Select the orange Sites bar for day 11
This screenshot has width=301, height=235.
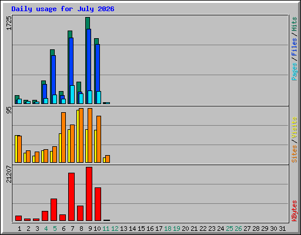point(108,159)
